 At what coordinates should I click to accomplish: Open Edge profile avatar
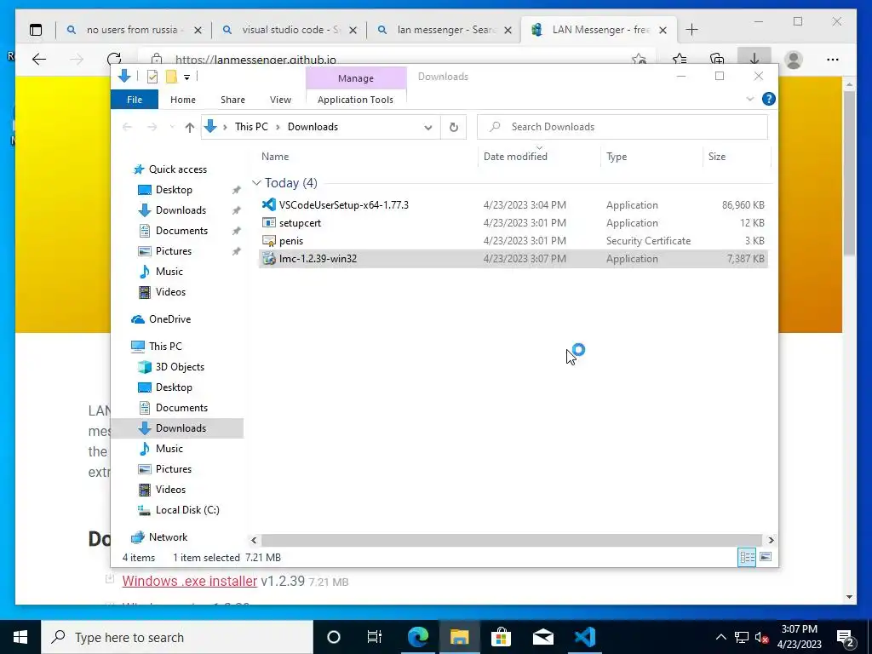[x=794, y=60]
